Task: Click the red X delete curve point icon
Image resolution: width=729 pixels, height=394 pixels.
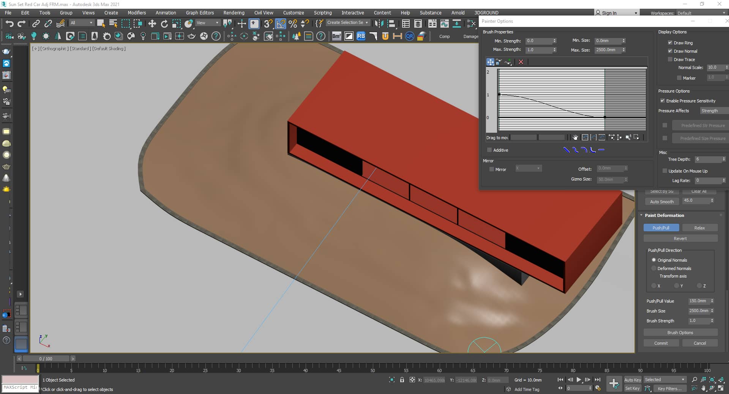Action: pyautogui.click(x=521, y=62)
